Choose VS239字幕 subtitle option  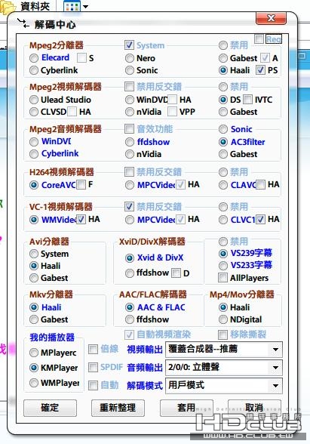(x=223, y=253)
